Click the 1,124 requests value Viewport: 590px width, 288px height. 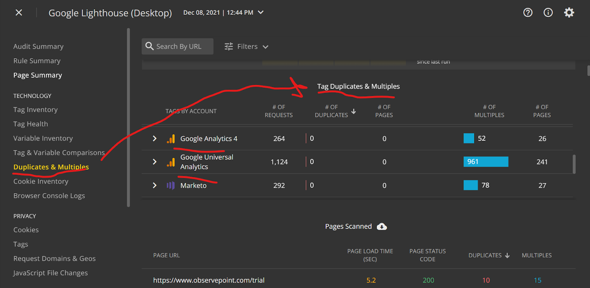279,162
